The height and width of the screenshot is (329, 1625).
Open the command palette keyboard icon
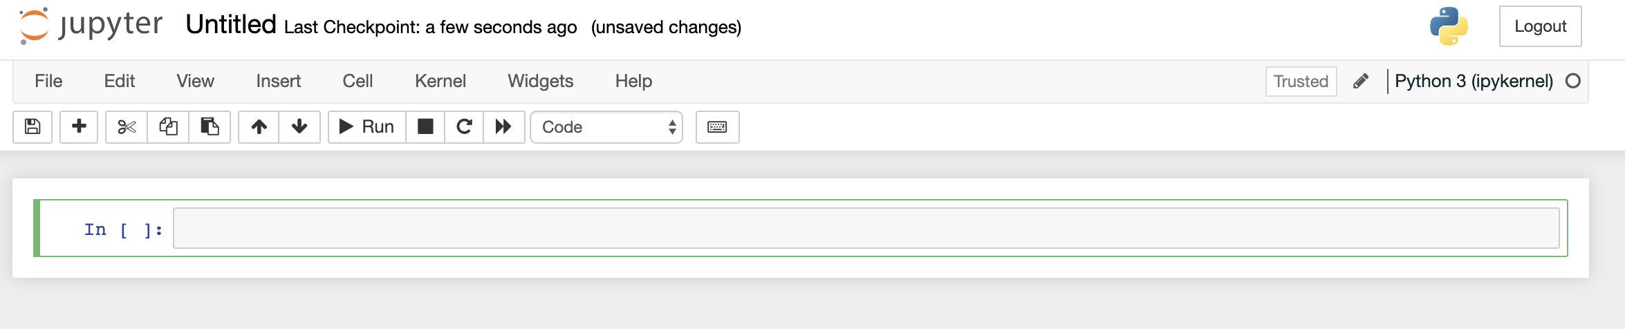tap(717, 127)
